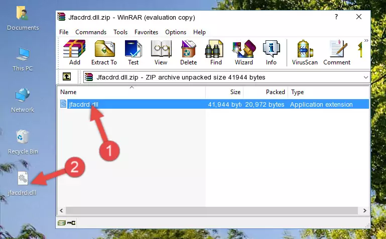
Task: Click the 41,944 bytes size cell
Action: [x=224, y=105]
